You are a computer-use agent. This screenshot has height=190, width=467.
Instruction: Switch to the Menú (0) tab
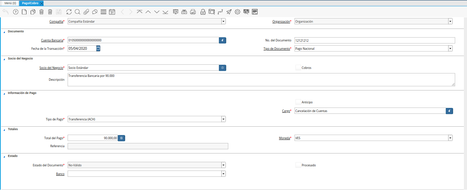(10, 3)
